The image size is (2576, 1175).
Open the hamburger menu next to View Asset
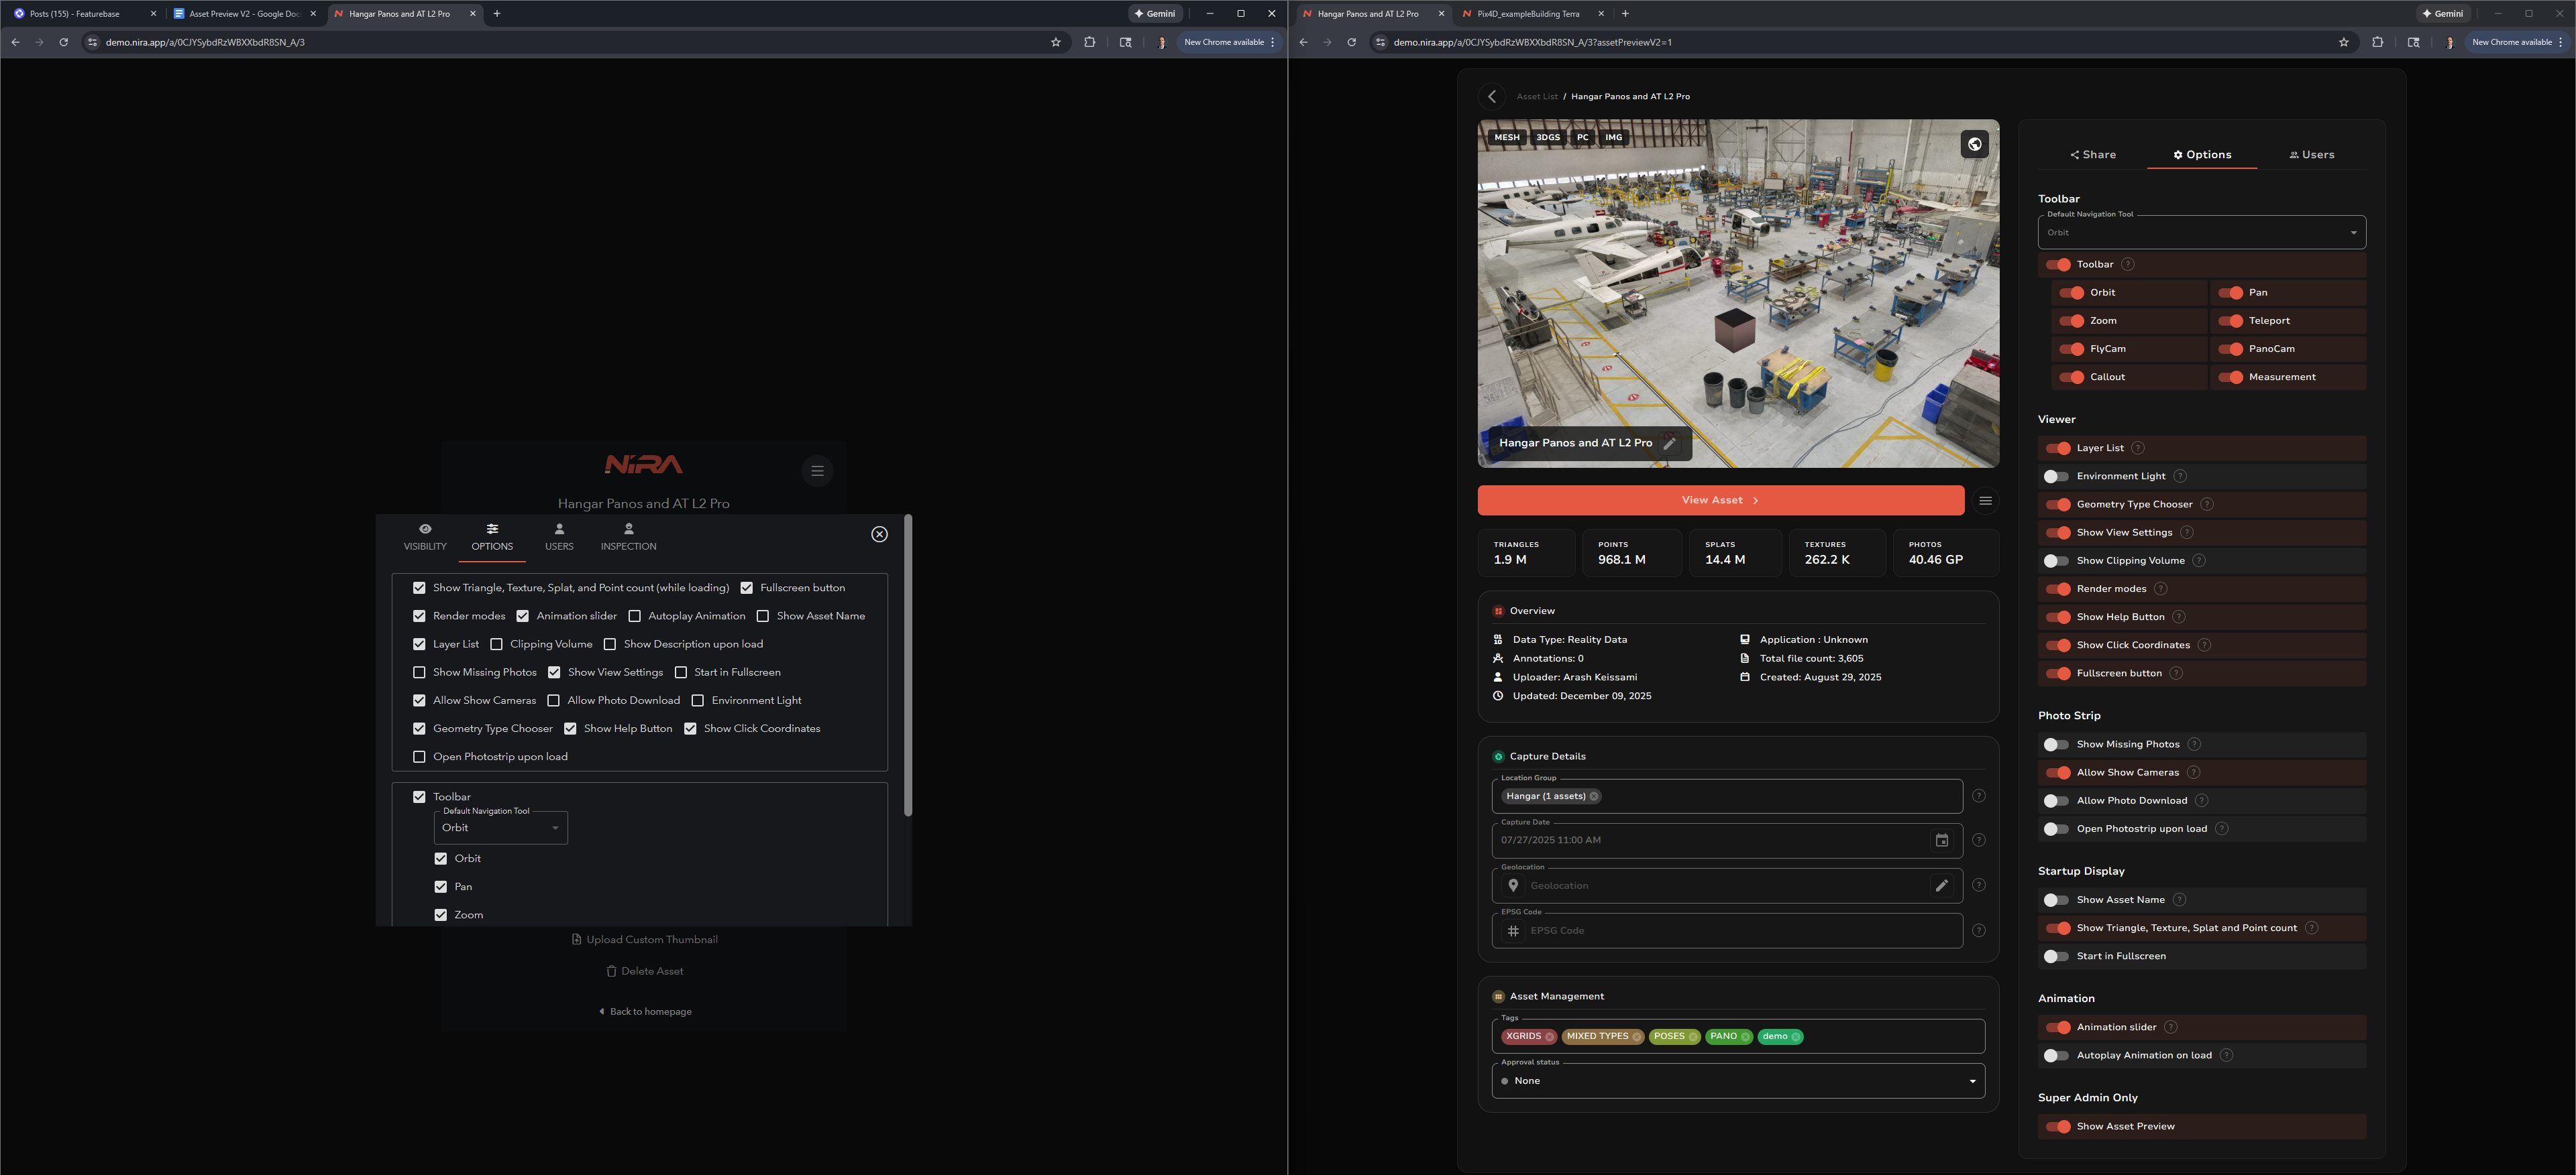tap(1985, 501)
